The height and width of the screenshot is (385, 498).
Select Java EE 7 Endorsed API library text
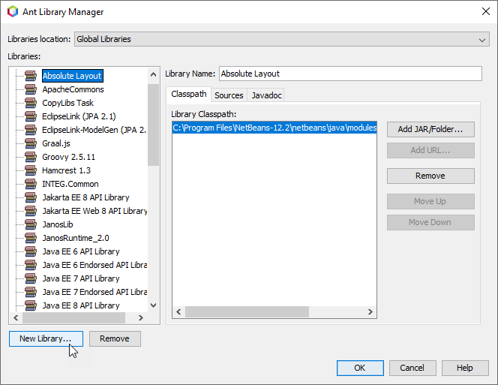pyautogui.click(x=94, y=292)
